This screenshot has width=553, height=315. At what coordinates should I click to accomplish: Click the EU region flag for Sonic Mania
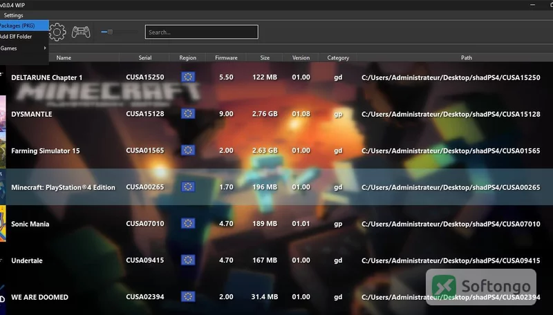pos(188,223)
